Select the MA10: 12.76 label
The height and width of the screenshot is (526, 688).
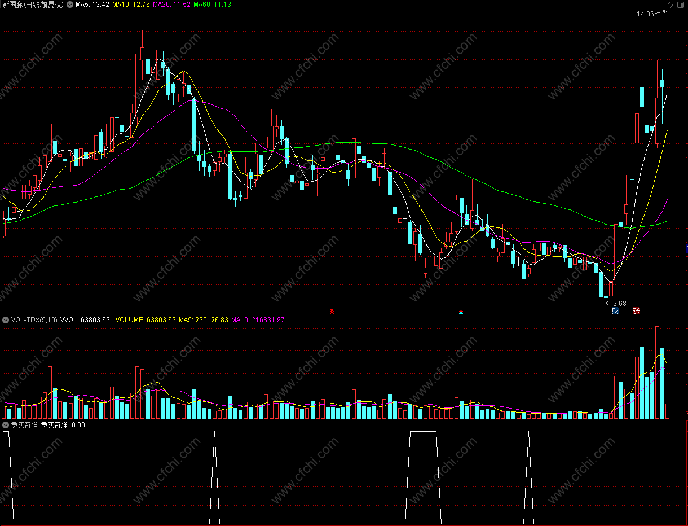(x=131, y=5)
